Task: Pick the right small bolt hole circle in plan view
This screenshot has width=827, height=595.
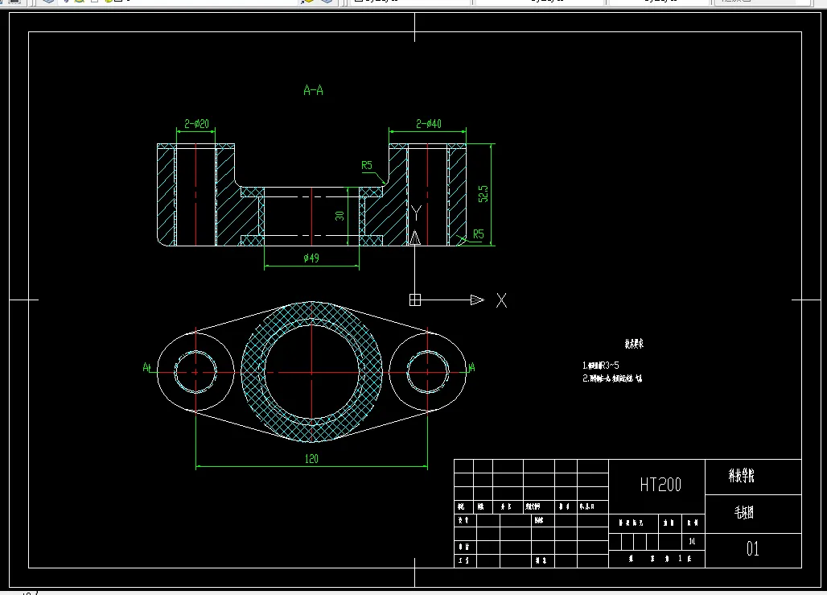Action: 428,372
